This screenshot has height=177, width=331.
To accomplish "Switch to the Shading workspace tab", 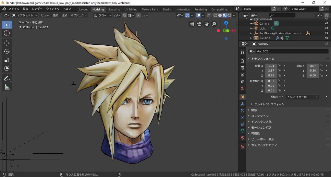I will [x=168, y=9].
